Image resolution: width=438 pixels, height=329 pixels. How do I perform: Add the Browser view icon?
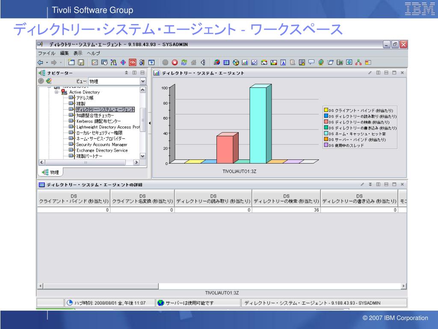[x=349, y=63]
